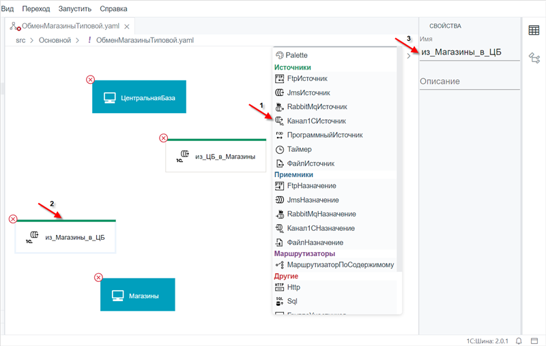
Task: Click error marker on из_Магазины_в_ЦБ node
Action: (x=13, y=219)
